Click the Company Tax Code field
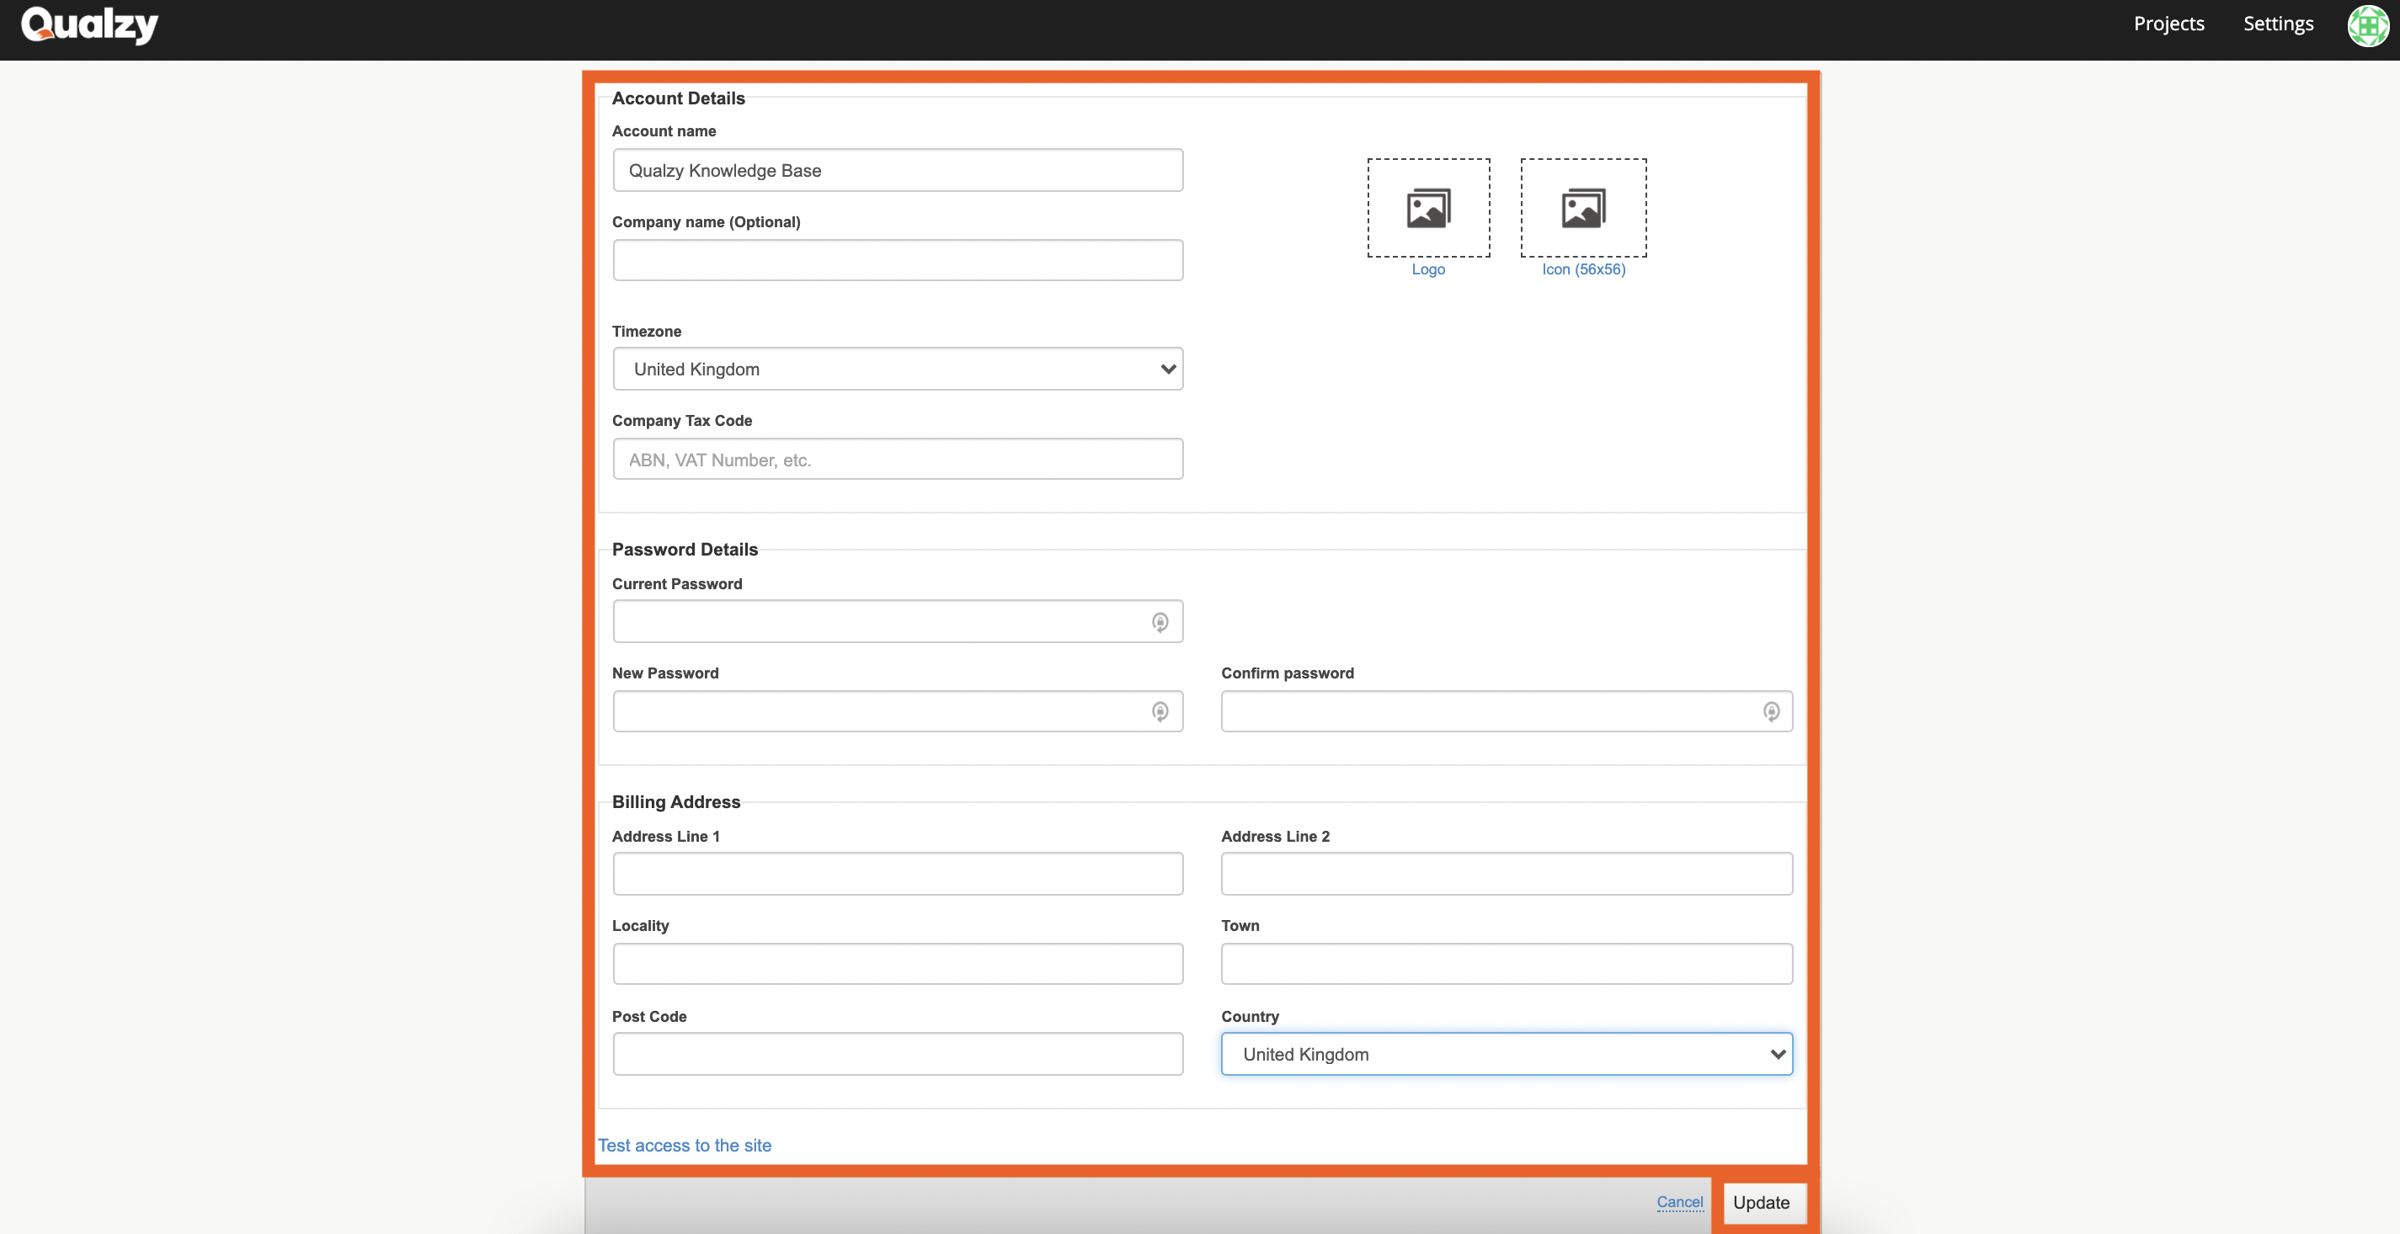2400x1234 pixels. click(897, 459)
